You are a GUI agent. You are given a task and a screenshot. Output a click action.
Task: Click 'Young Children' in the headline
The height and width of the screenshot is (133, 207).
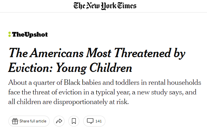[94, 68]
